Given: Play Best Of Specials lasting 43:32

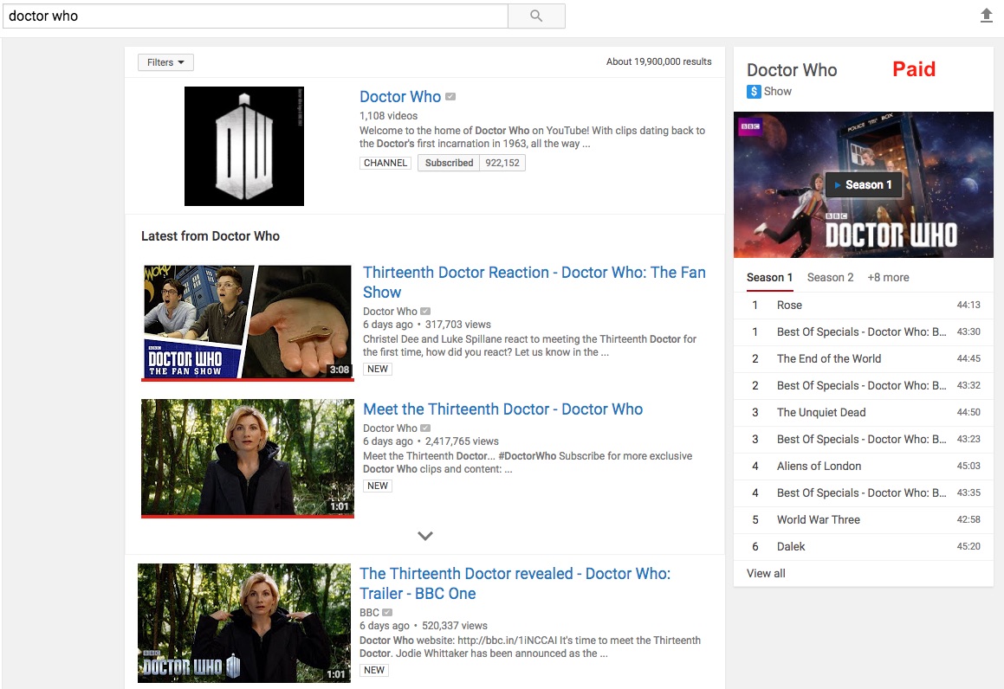Looking at the screenshot, I should (x=864, y=386).
